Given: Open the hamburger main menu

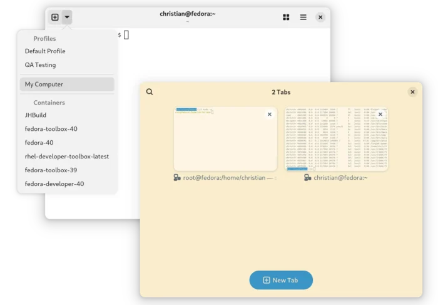Looking at the screenshot, I should point(303,18).
